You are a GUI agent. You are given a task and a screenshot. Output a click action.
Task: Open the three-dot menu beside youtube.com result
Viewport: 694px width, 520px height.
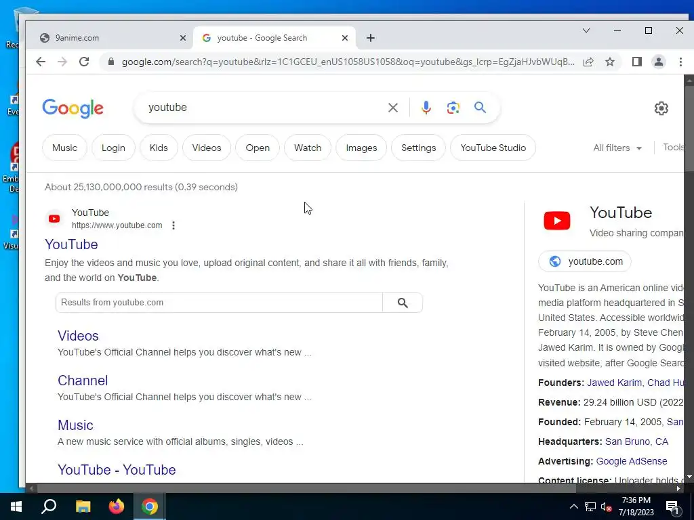pos(173,225)
